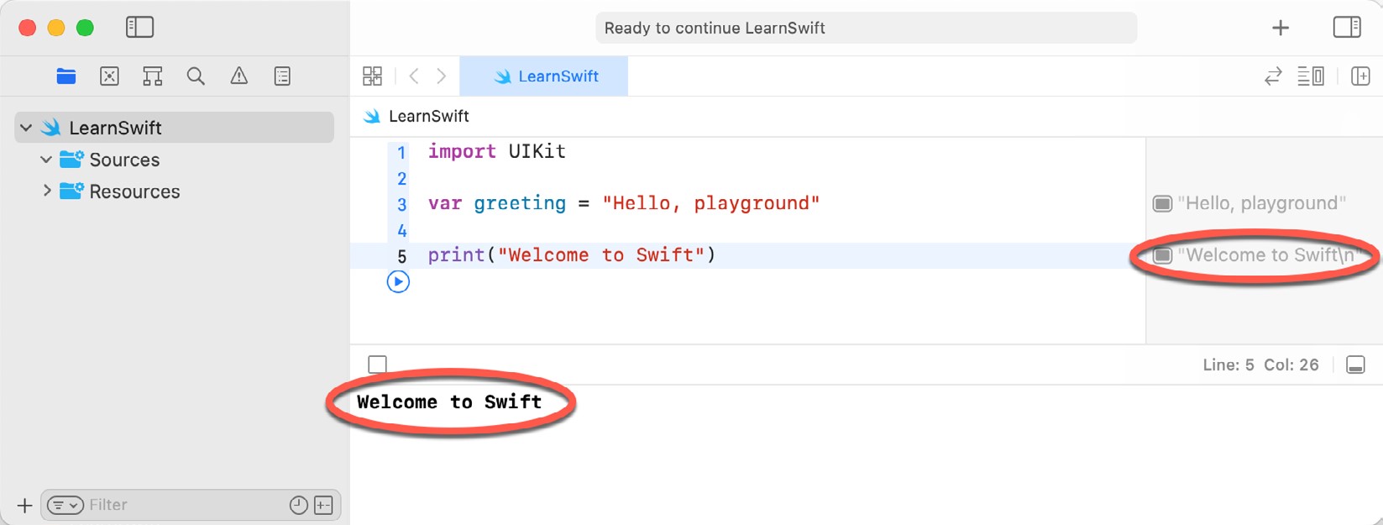This screenshot has width=1383, height=525.
Task: Click the activity status Ready to continue LearnSwift
Action: pos(867,28)
